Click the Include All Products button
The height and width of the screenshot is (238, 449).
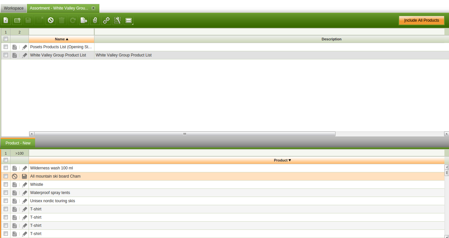[421, 20]
